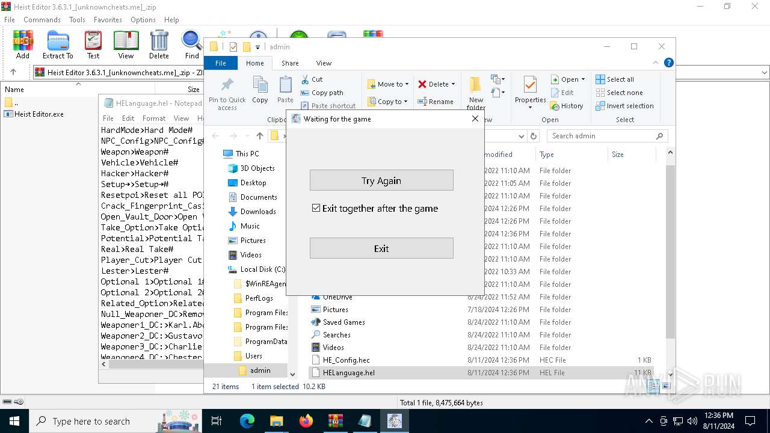Go up one folder in Explorer

pos(260,136)
